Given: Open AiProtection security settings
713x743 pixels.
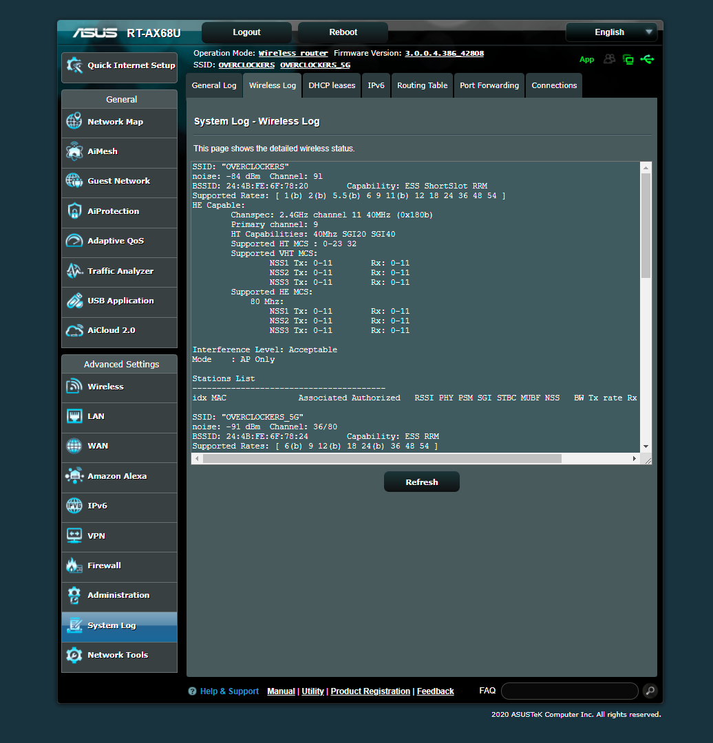Looking at the screenshot, I should click(114, 213).
